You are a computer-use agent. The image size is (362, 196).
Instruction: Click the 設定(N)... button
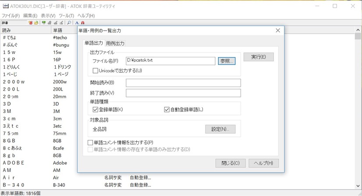click(x=220, y=129)
